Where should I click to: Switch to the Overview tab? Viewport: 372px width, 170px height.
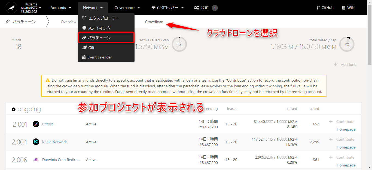pos(69,22)
